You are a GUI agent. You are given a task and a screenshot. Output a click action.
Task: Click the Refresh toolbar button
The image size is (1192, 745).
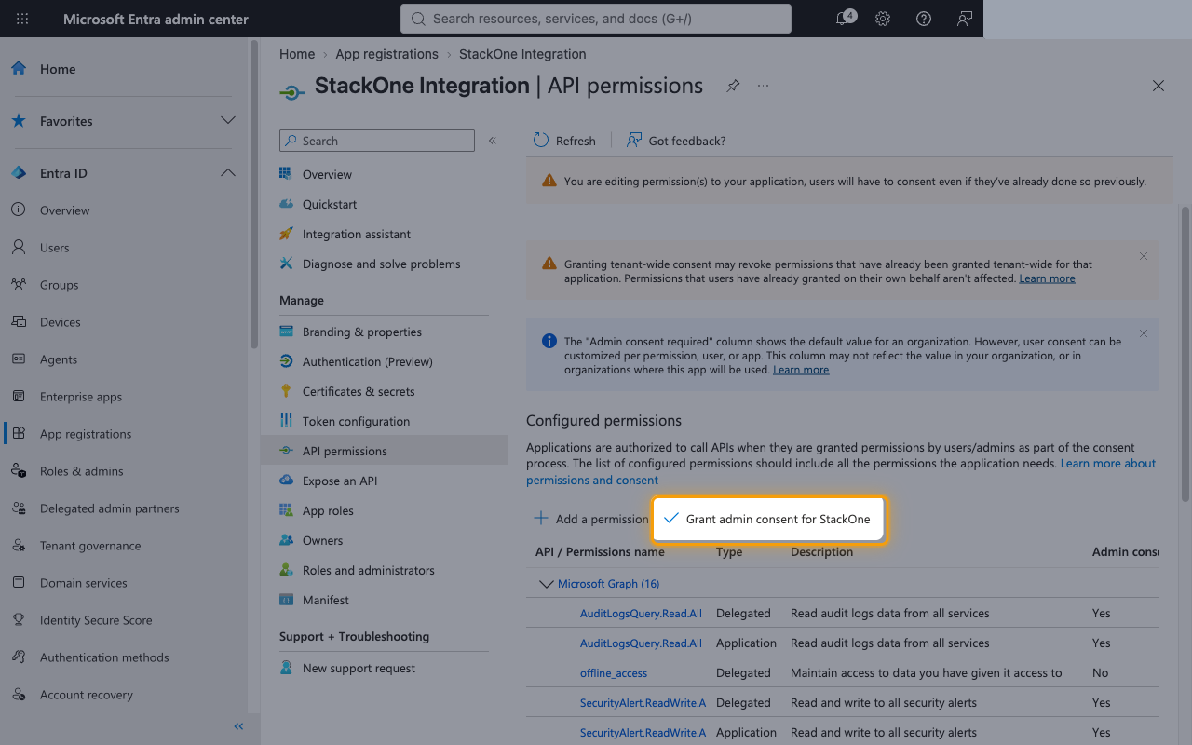coord(564,141)
